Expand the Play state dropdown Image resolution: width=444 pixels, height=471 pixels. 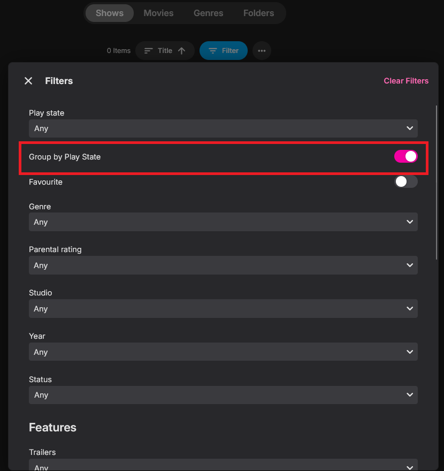click(x=223, y=128)
